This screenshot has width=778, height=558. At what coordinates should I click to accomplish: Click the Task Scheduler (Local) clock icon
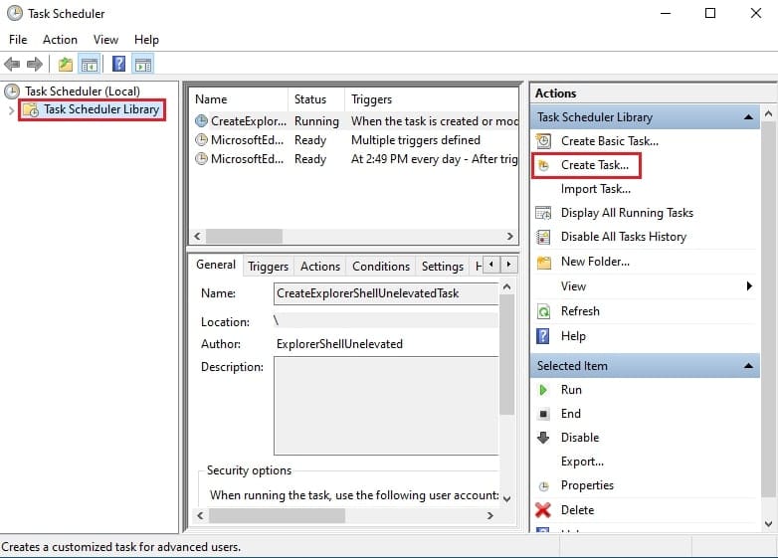point(12,92)
